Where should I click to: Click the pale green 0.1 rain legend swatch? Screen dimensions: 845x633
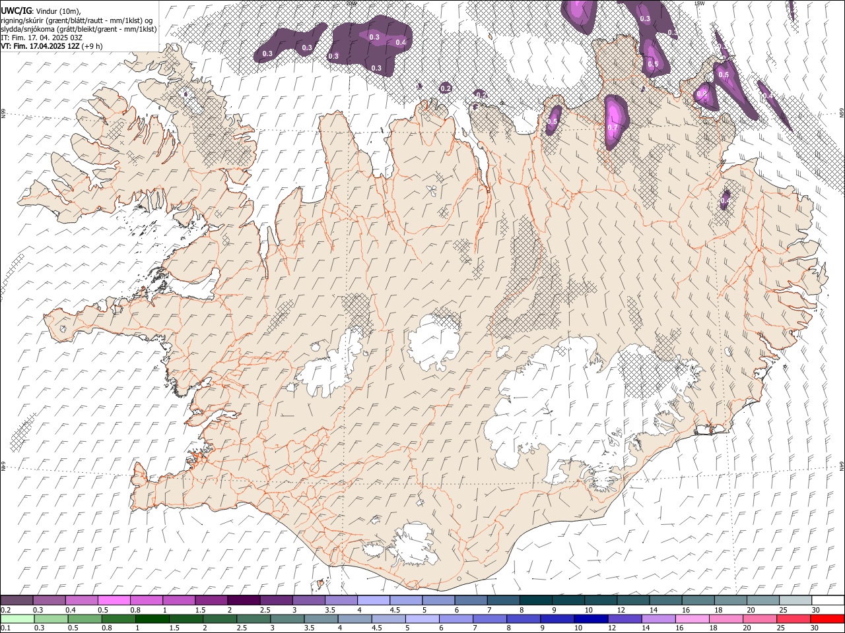[x=17, y=618]
